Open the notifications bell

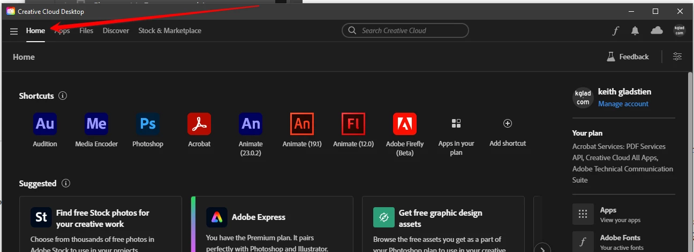(635, 31)
